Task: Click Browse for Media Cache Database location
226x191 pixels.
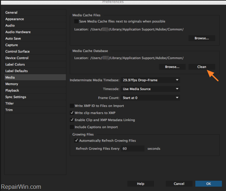Action: pyautogui.click(x=172, y=67)
